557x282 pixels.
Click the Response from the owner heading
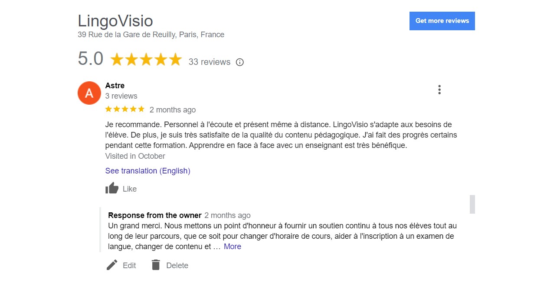(x=154, y=215)
